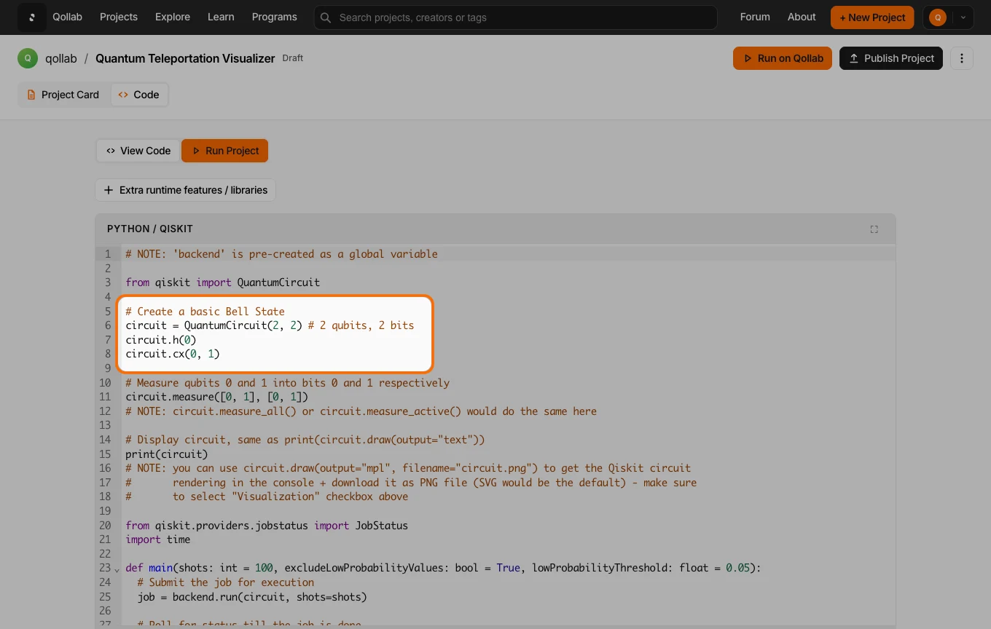Click the def main function line

[443, 568]
